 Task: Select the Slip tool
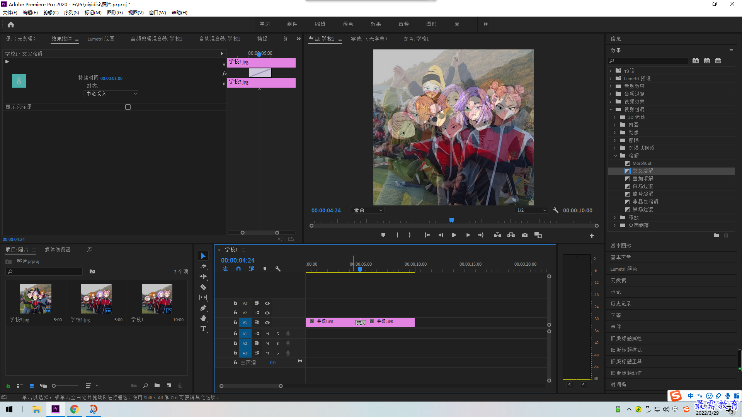click(x=203, y=297)
